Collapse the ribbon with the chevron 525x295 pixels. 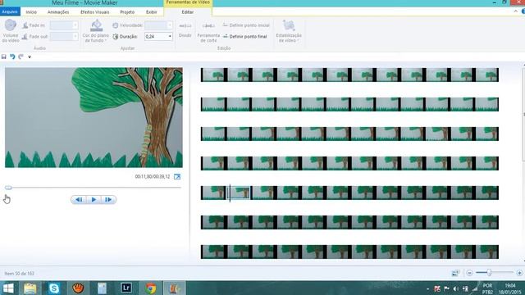516,11
